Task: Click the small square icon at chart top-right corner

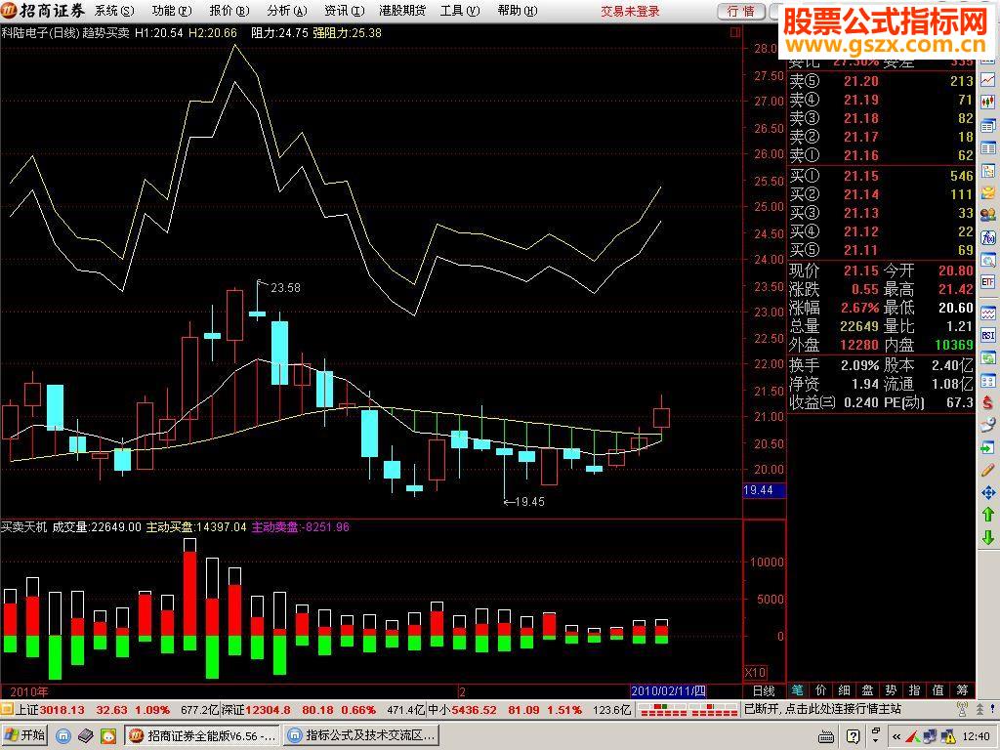Action: (734, 32)
